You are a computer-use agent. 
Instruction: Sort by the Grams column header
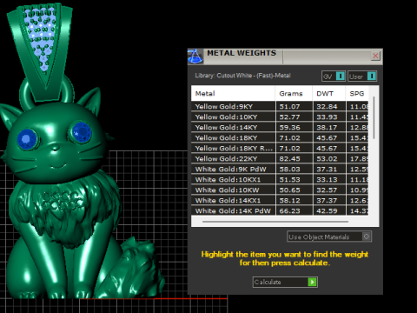click(294, 94)
